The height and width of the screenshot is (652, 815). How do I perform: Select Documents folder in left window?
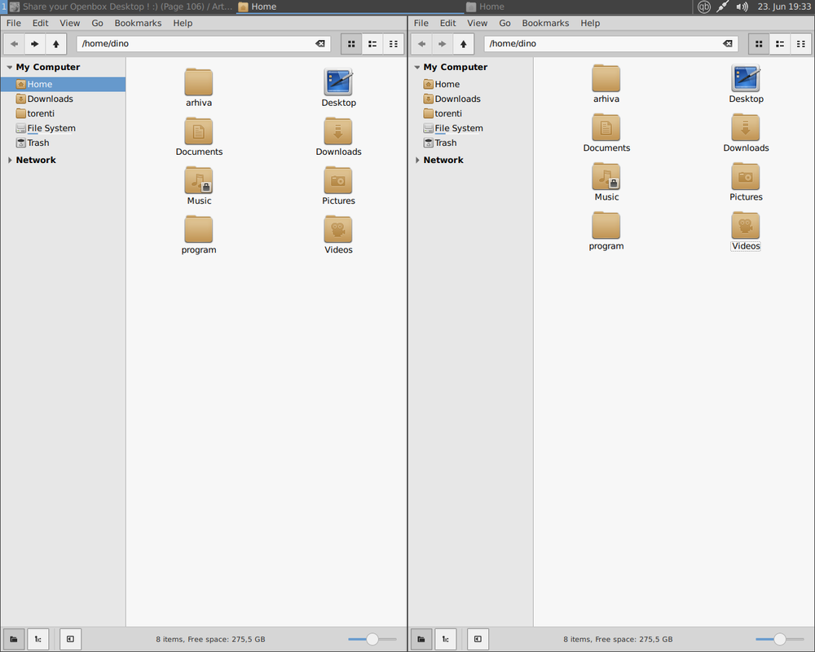click(199, 137)
